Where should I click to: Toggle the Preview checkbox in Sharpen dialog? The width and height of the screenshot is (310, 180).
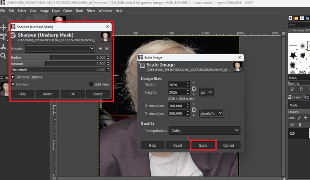click(x=13, y=84)
